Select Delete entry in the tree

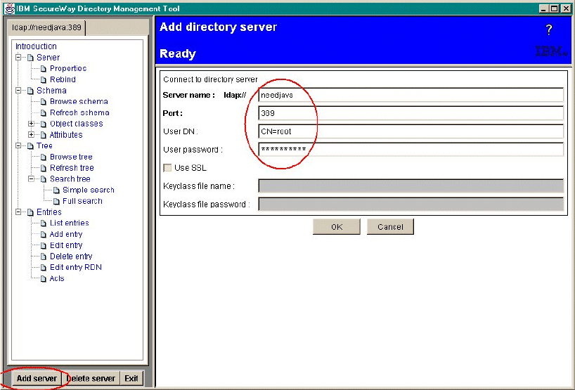[71, 256]
